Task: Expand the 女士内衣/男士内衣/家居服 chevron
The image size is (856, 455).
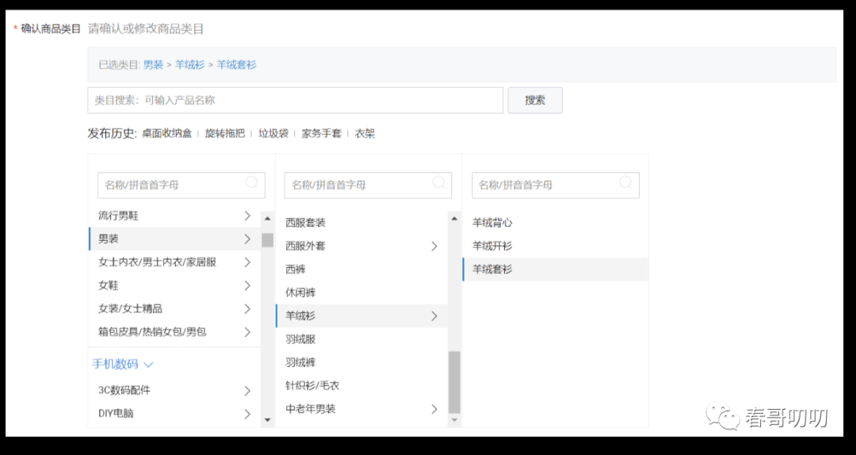Action: pos(247,262)
